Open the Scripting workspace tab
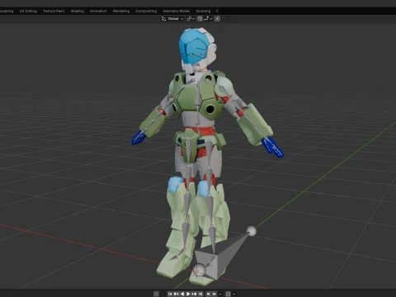 click(203, 11)
